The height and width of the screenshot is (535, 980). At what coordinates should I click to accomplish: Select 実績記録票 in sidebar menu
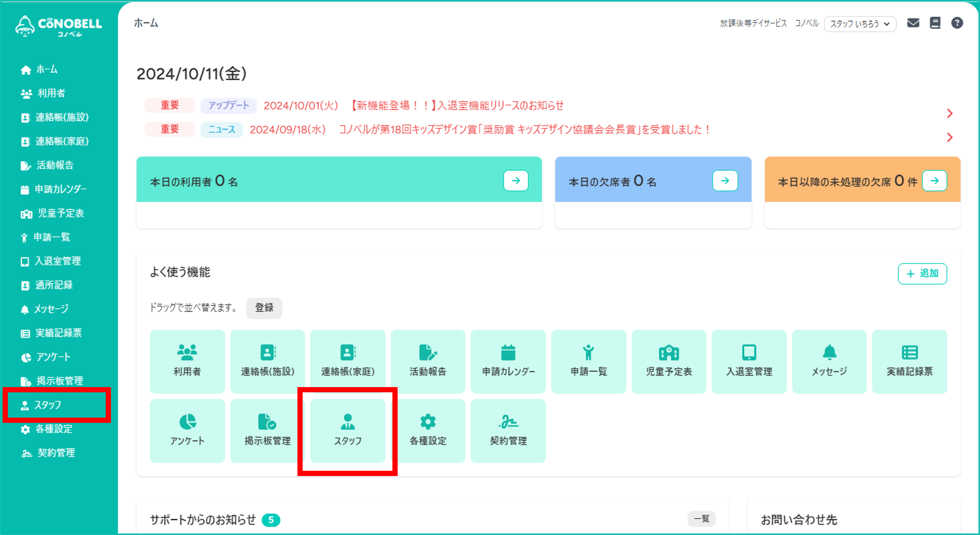[51, 333]
